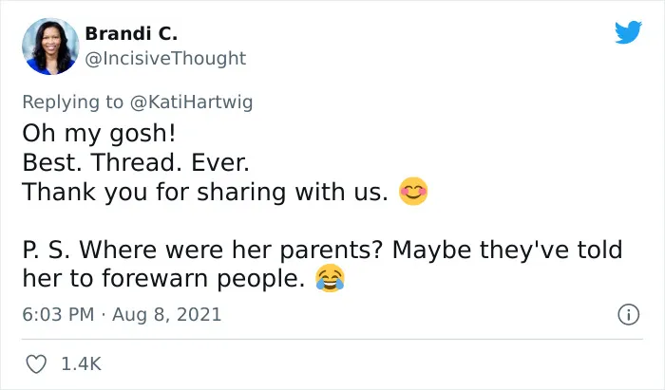Open the tweet info circle icon
The image size is (665, 390).
(x=628, y=315)
